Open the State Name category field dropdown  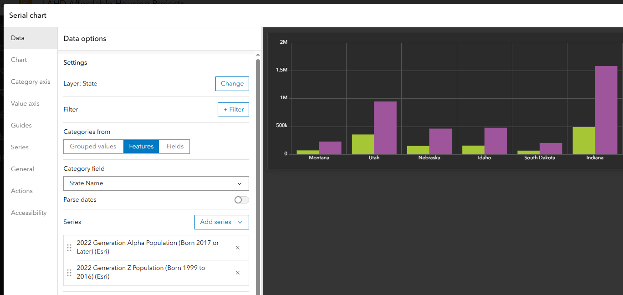pos(156,183)
